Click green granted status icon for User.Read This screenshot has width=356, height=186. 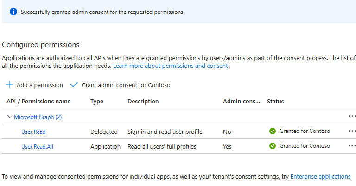coord(273,131)
